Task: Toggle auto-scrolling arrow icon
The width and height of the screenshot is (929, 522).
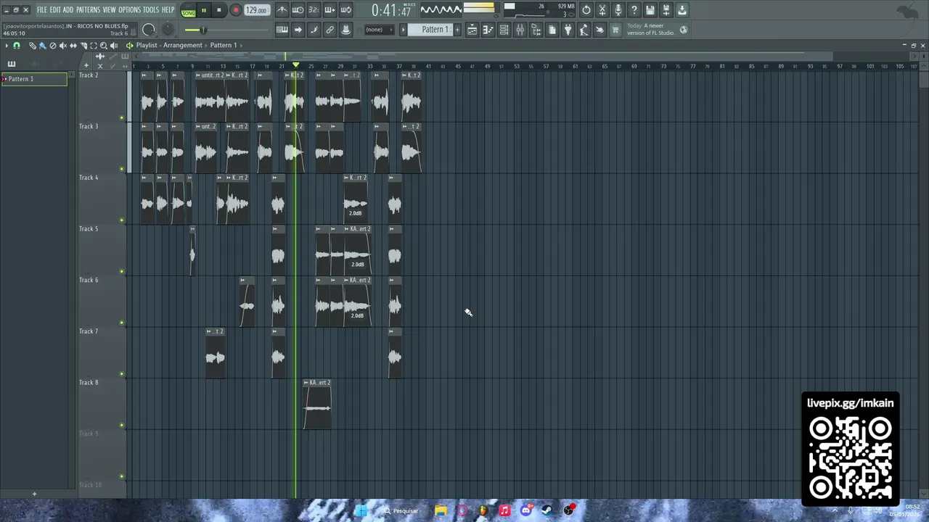Action: [x=298, y=30]
